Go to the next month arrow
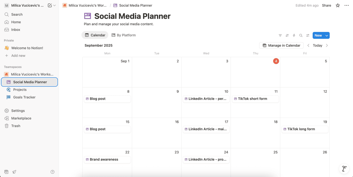 pos(327,45)
